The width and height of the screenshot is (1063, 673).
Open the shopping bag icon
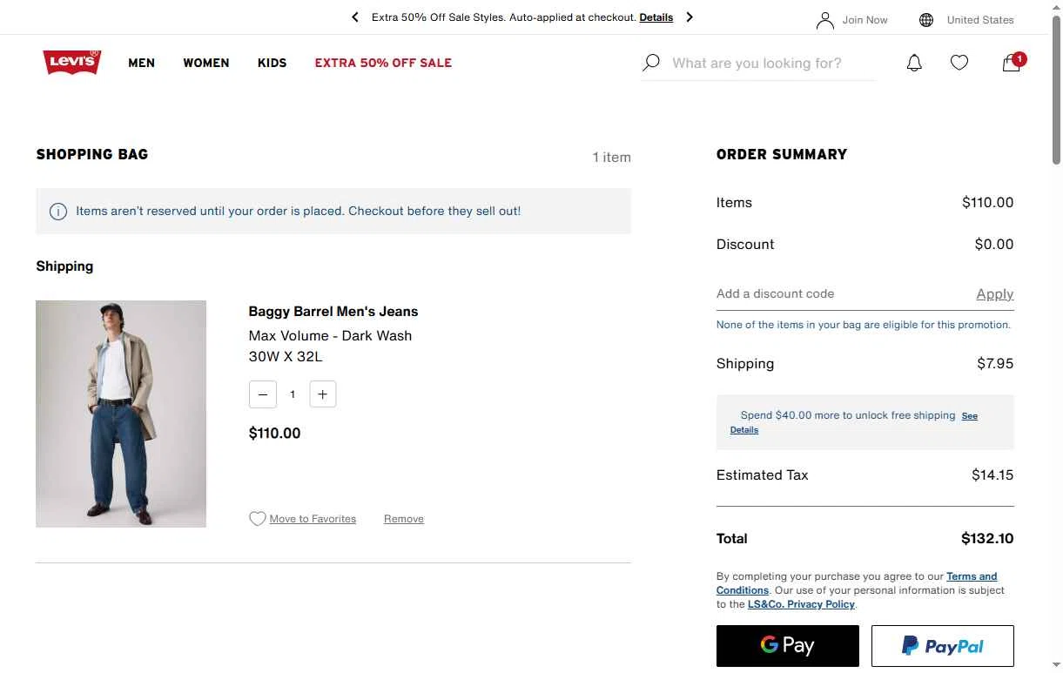pos(1011,63)
